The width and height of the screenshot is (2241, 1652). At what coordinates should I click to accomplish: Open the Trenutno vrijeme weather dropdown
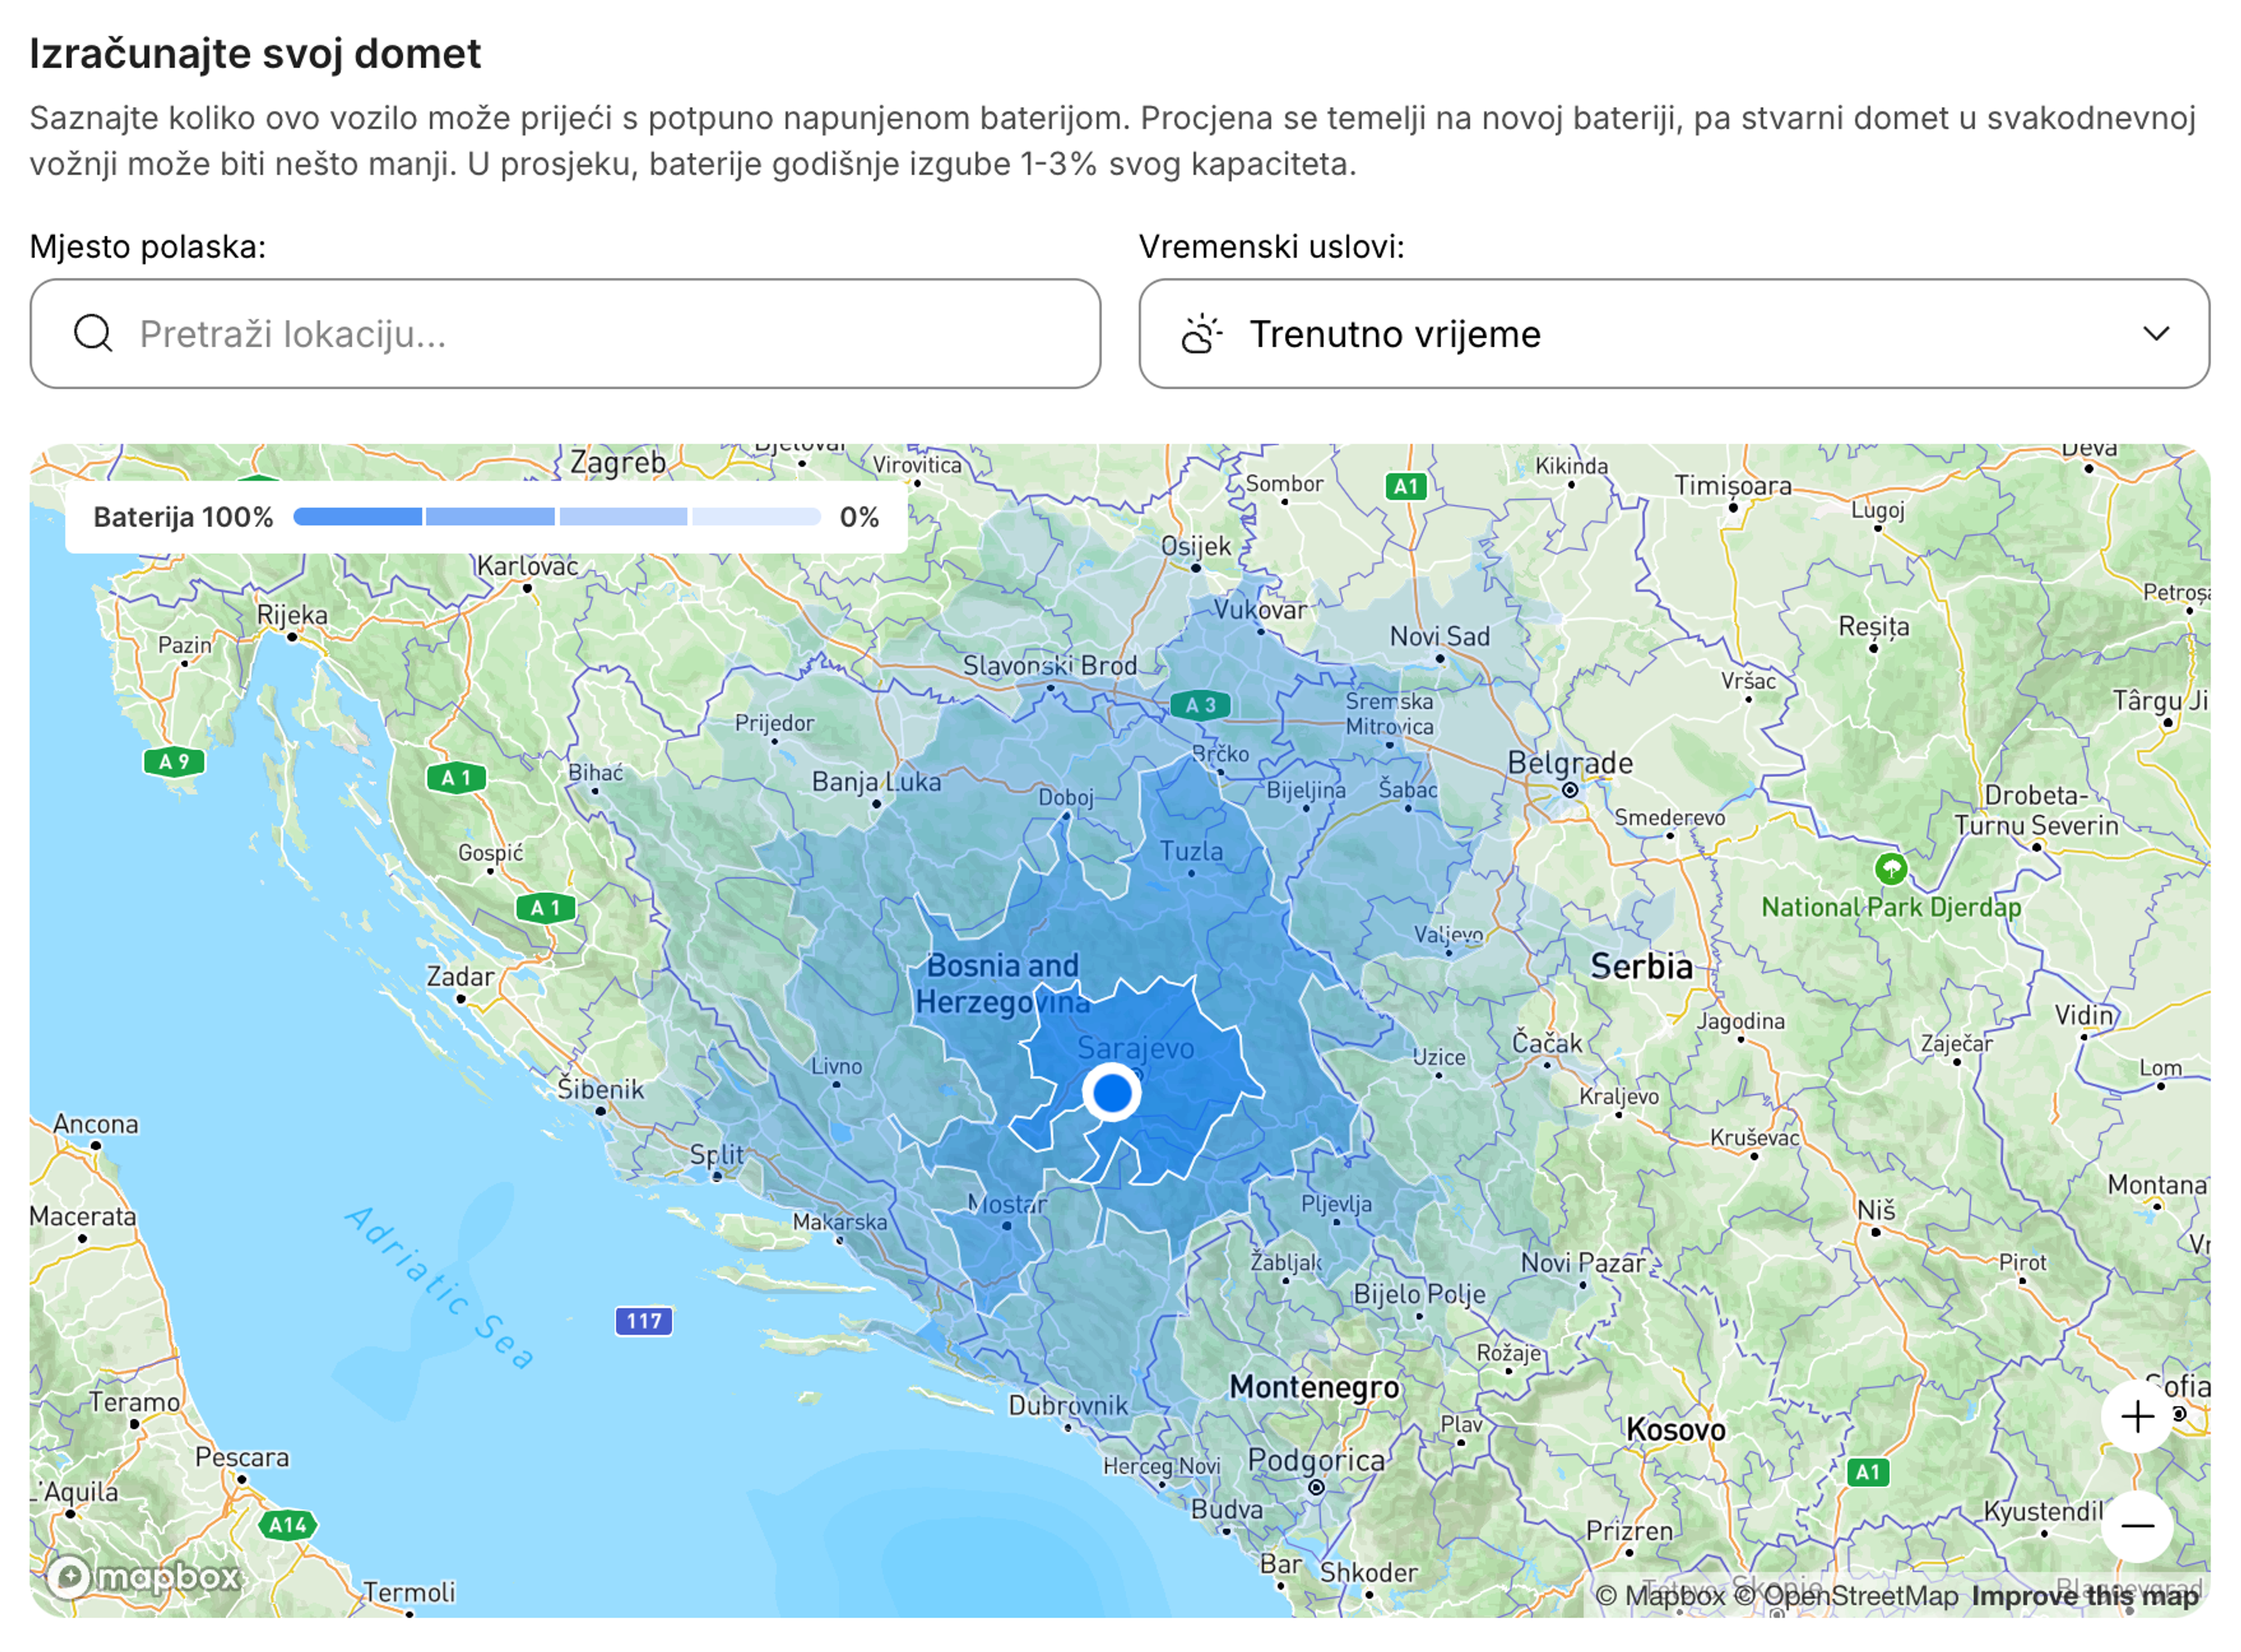point(1674,333)
